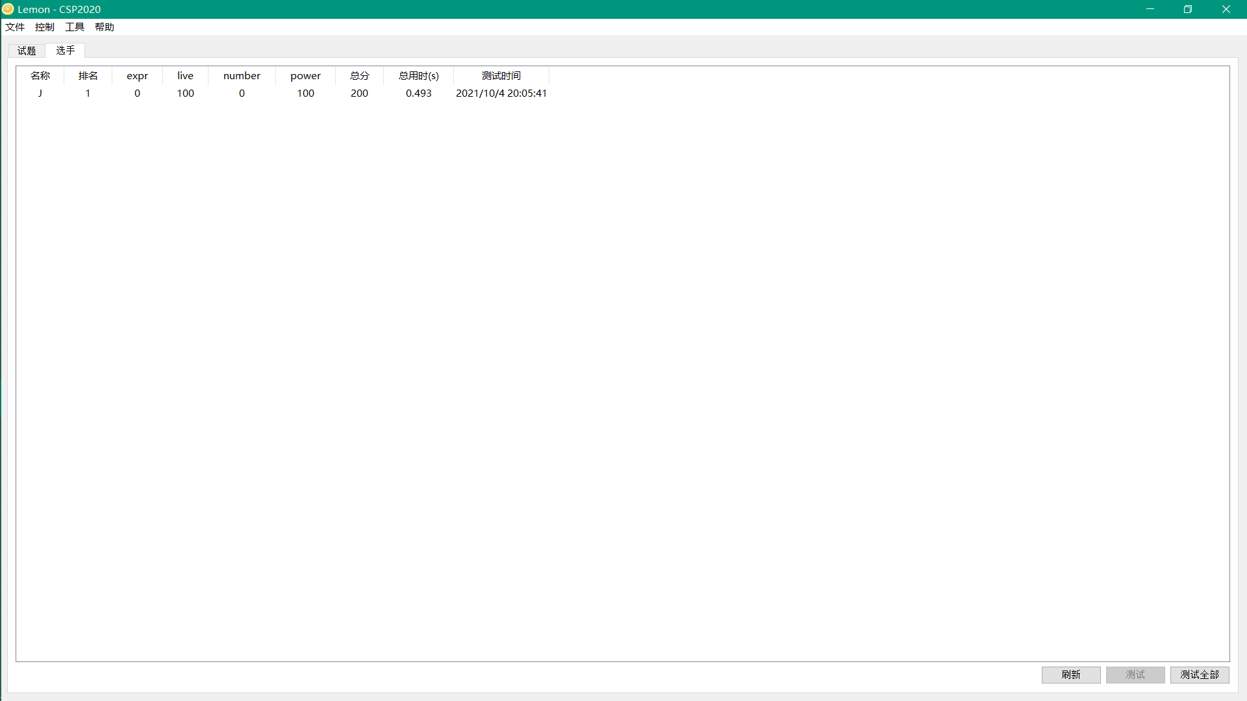Sort by the expr column header

point(137,76)
